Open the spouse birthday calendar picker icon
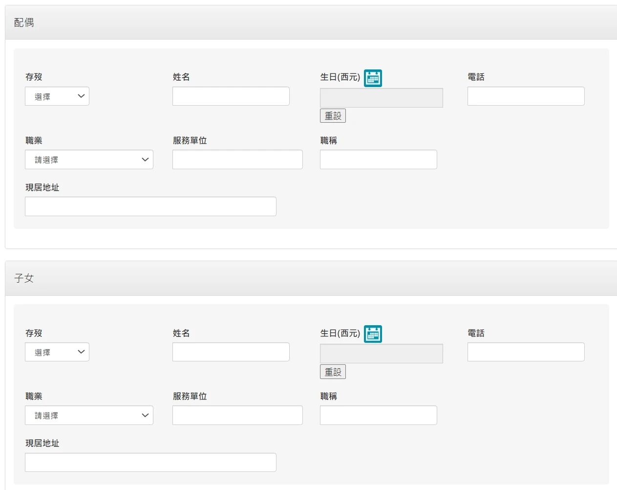This screenshot has height=490, width=617. coord(373,78)
